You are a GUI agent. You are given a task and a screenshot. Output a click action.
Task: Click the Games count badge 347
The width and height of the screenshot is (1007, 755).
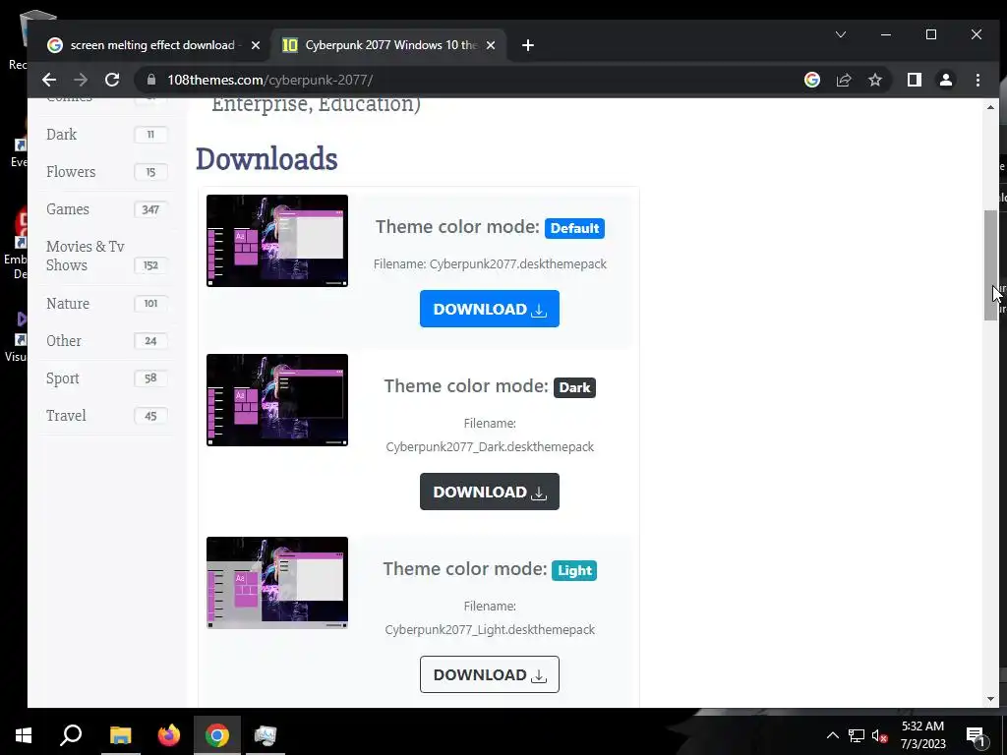click(x=150, y=209)
